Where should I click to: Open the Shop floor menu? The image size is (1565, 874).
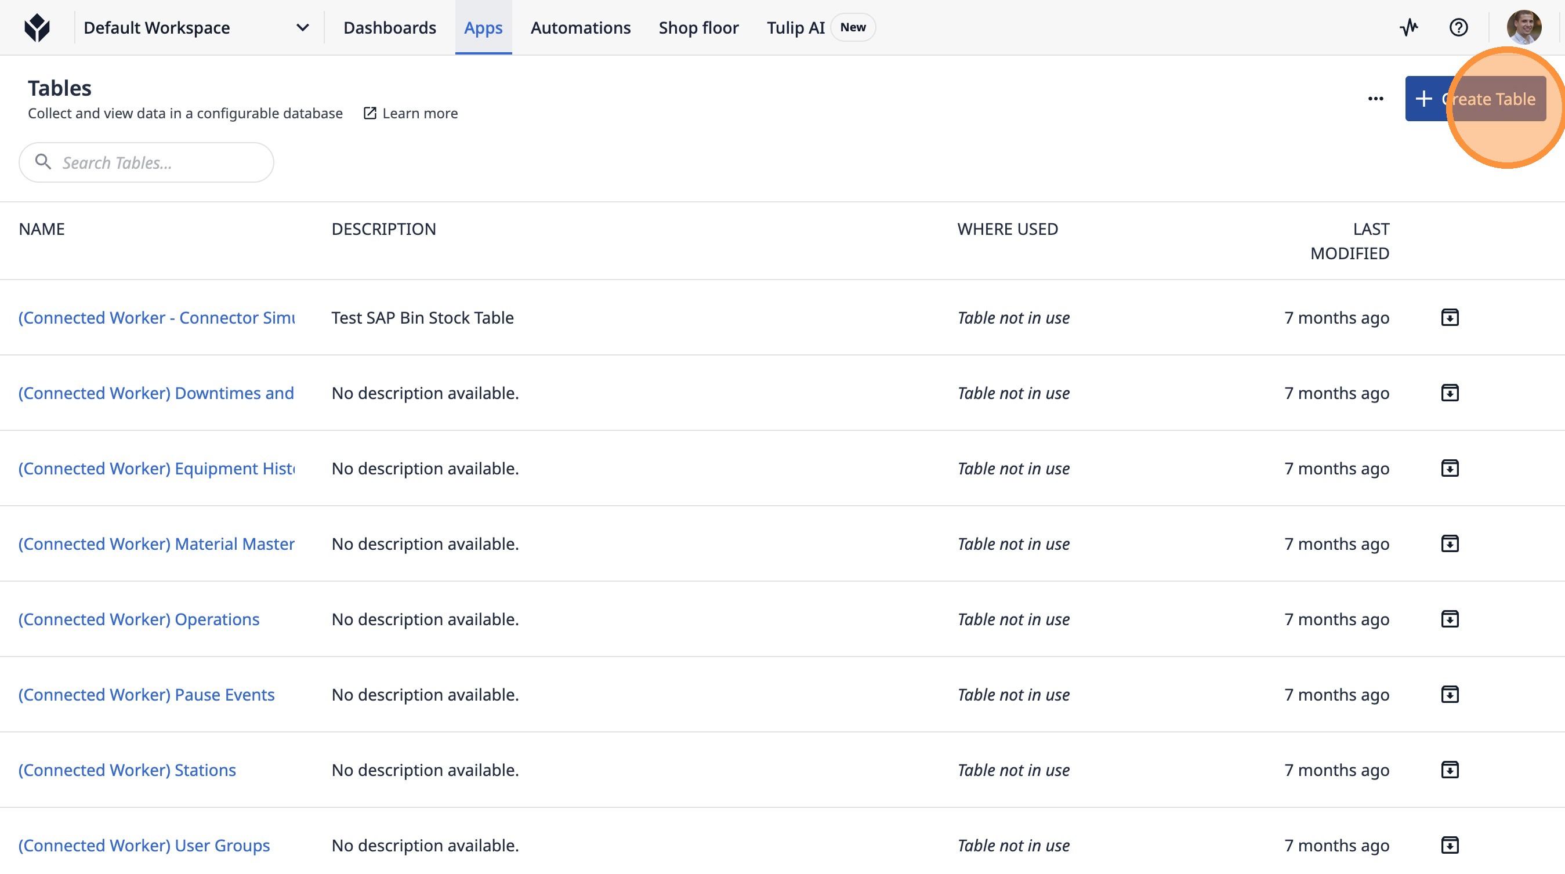coord(698,28)
